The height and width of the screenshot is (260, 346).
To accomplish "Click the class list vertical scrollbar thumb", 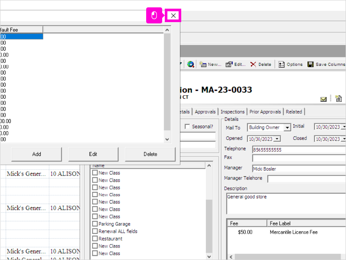I will coord(209,226).
